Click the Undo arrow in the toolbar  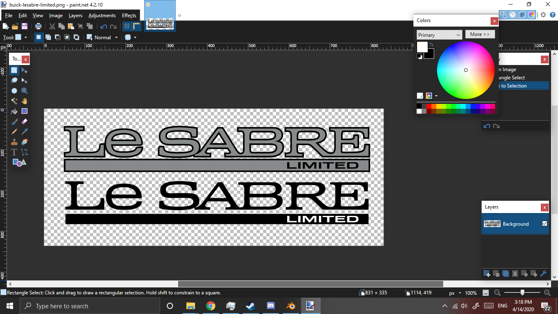point(104,26)
